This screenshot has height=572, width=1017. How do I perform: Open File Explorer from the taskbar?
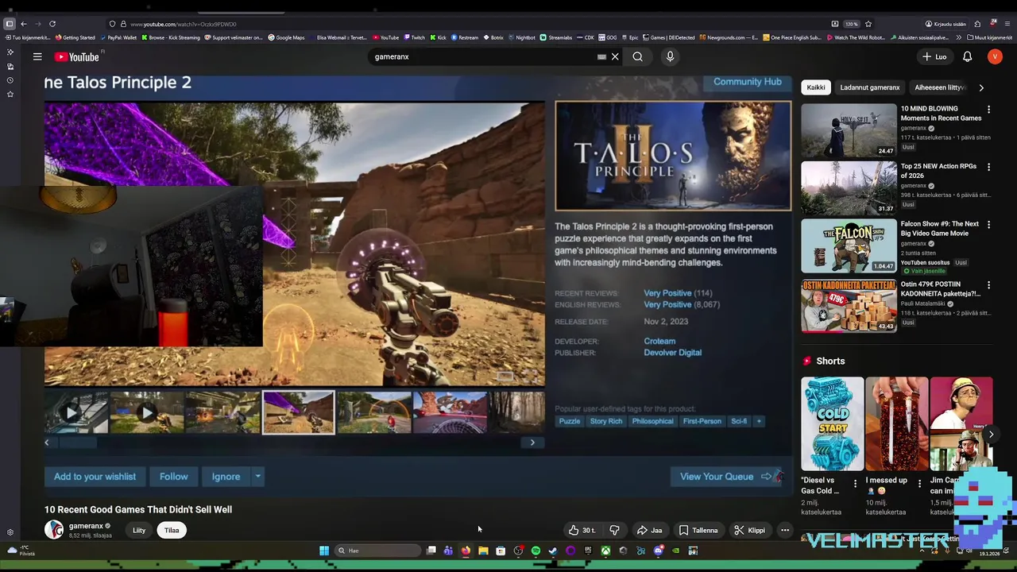[x=483, y=551]
